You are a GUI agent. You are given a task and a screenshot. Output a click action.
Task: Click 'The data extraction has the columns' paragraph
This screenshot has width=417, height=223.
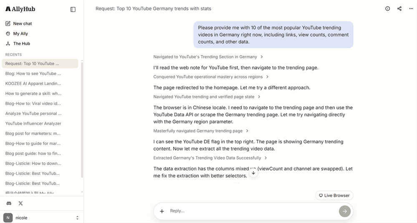[x=253, y=172]
